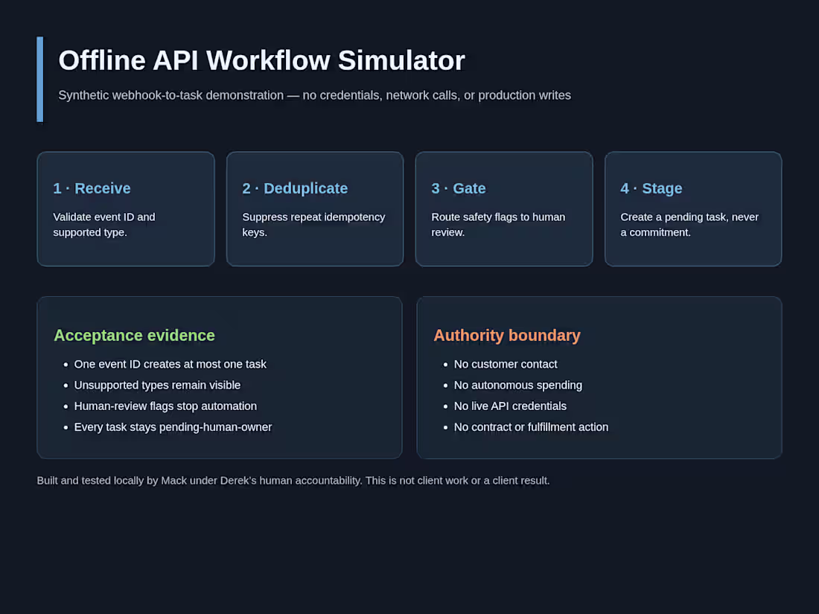Click 'No customer contact' bullet
This screenshot has width=819, height=614.
point(506,365)
